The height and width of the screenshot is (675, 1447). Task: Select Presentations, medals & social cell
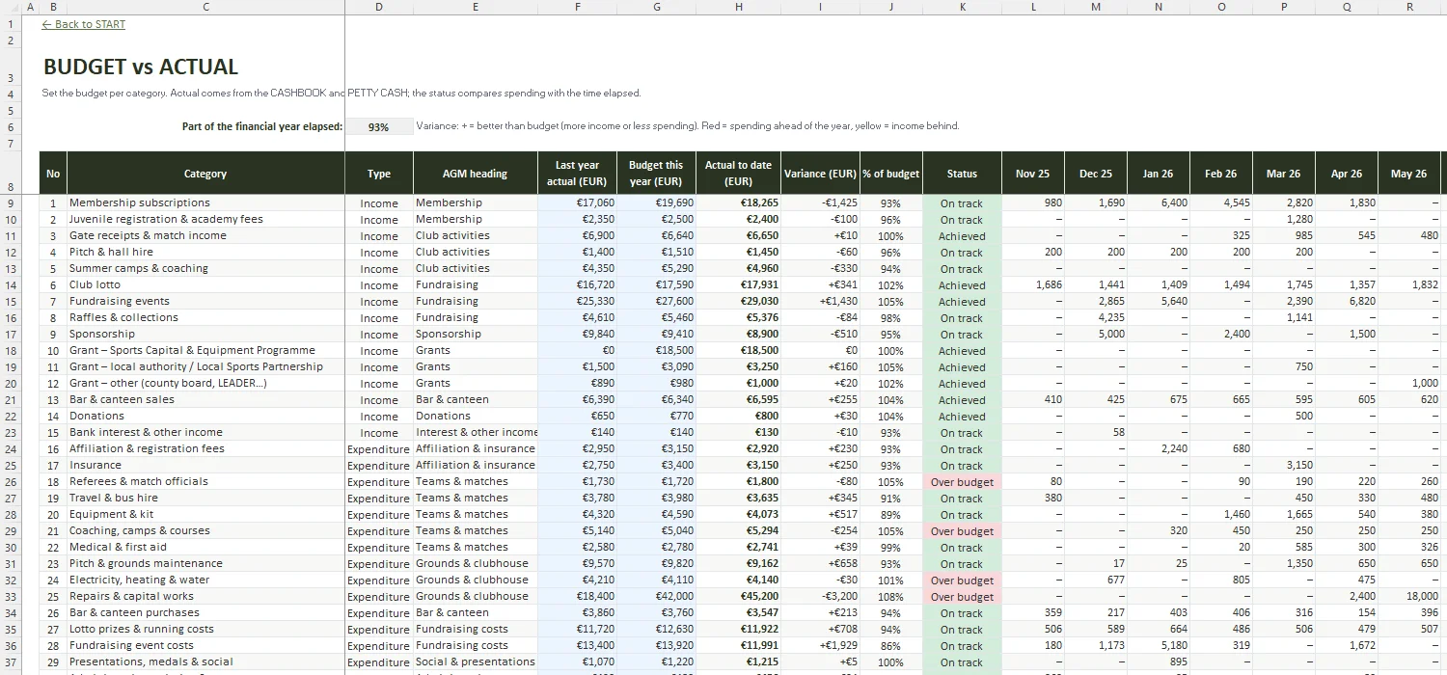pyautogui.click(x=205, y=661)
